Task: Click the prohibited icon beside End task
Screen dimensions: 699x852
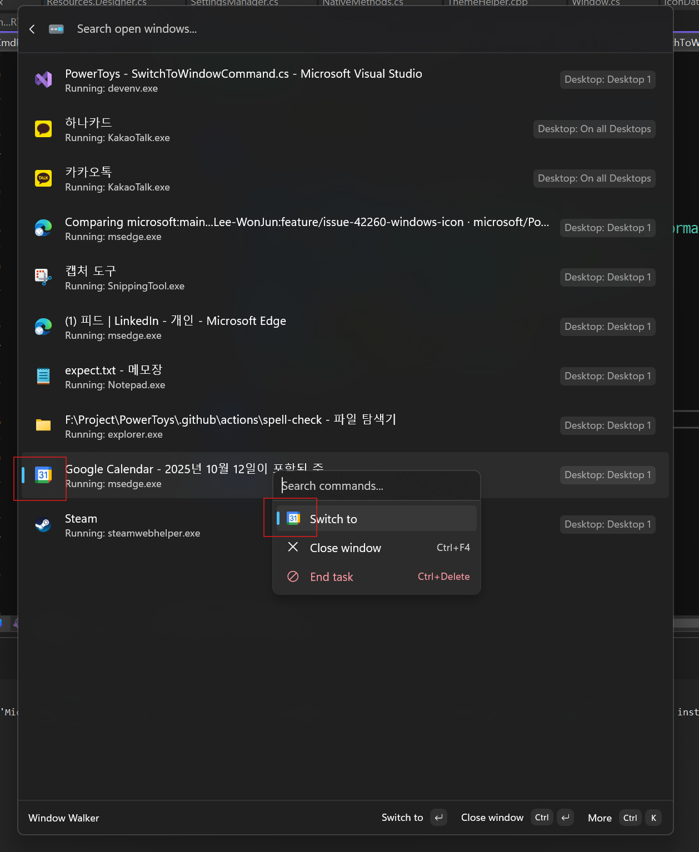Action: [293, 577]
